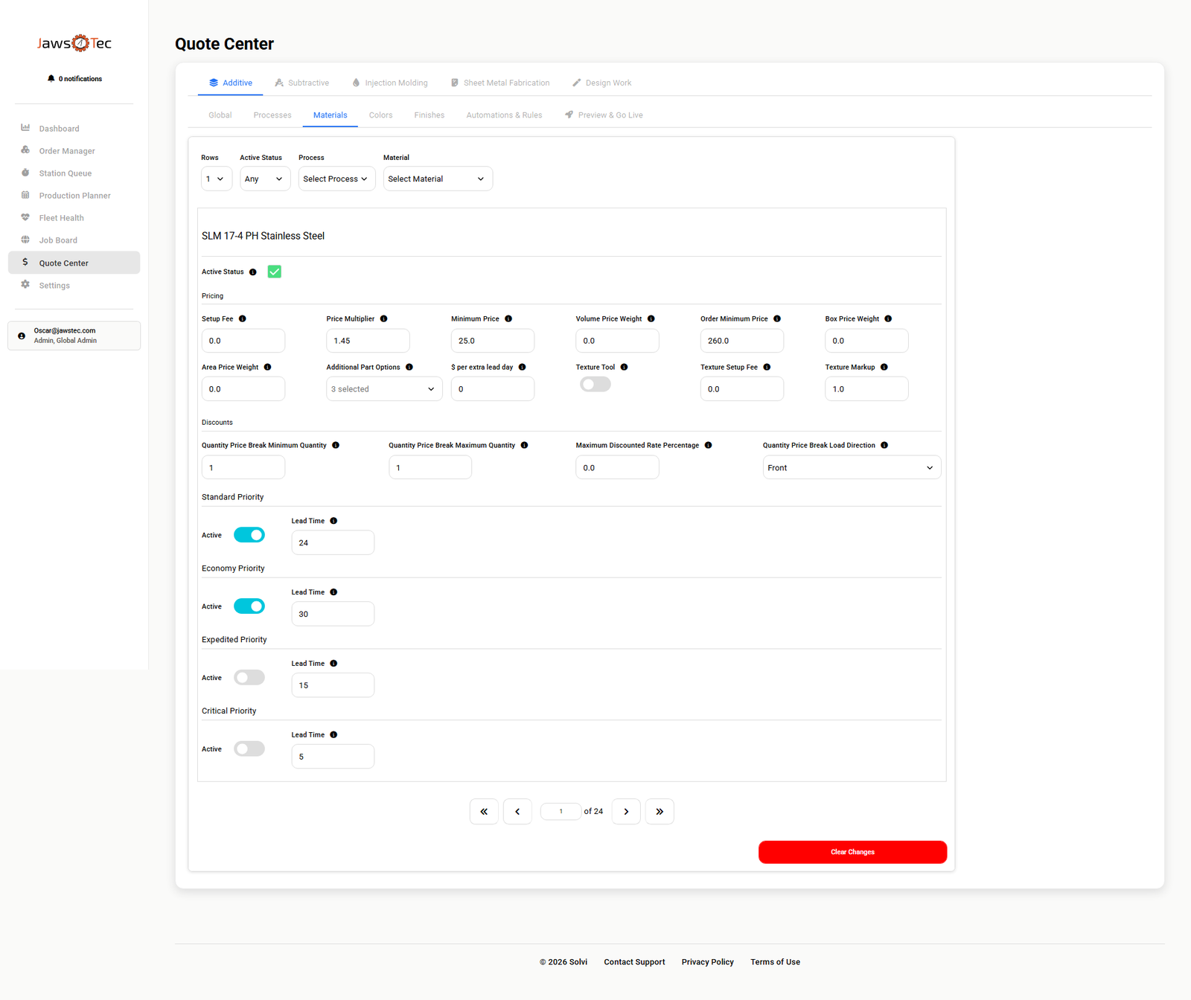1191x1000 pixels.
Task: Turn off Economy Priority Active toggle
Action: tap(249, 606)
